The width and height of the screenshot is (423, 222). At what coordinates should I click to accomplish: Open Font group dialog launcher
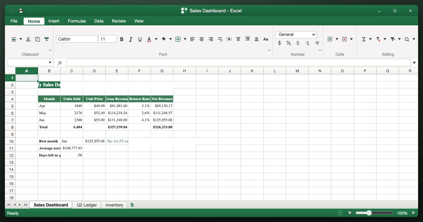270,50
